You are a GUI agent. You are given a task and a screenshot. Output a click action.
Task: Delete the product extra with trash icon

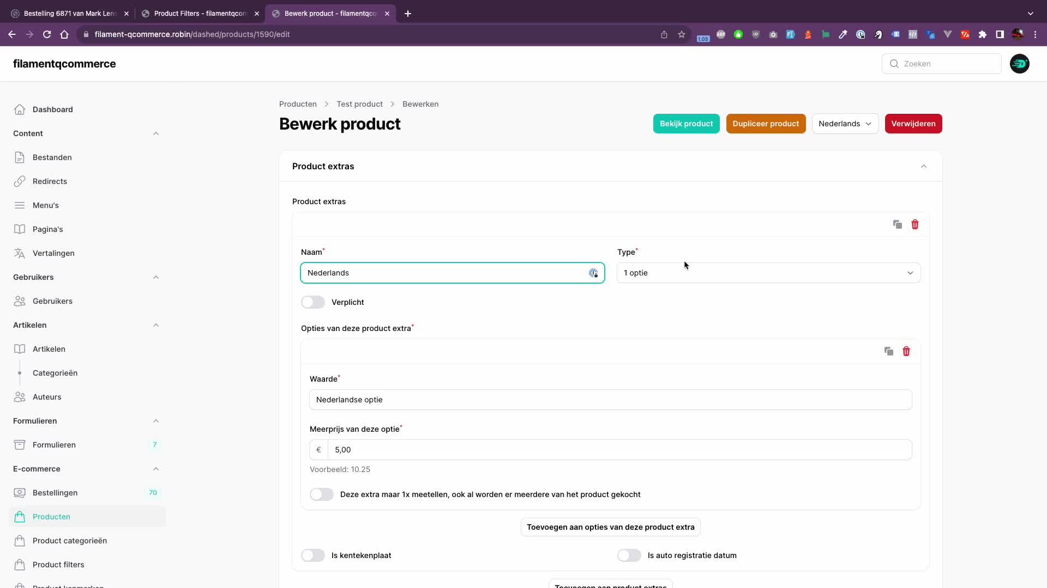(915, 224)
